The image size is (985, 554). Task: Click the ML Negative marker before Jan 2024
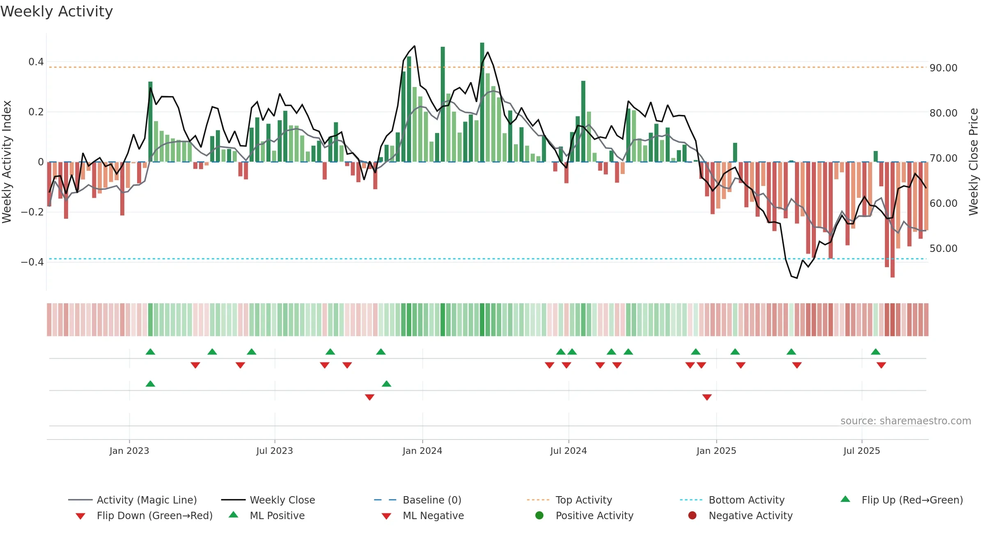(x=369, y=397)
